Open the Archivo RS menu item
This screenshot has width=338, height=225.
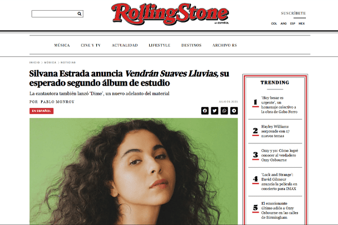coord(225,45)
